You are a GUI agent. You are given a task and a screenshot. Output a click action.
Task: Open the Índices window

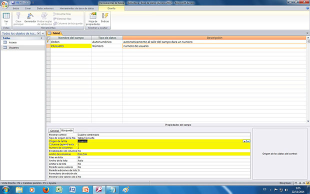pyautogui.click(x=105, y=18)
